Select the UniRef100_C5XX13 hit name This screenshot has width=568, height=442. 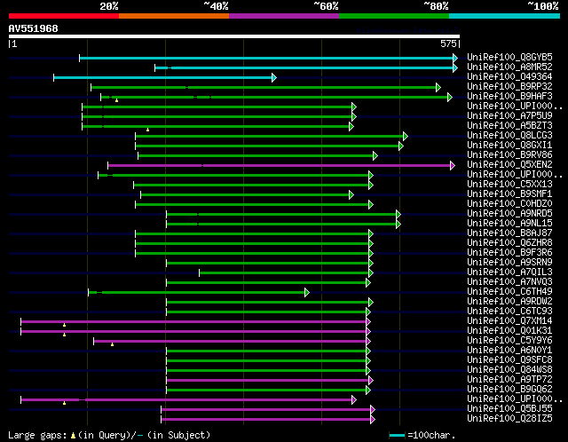[509, 185]
